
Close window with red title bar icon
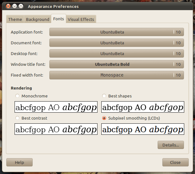tap(8, 6)
